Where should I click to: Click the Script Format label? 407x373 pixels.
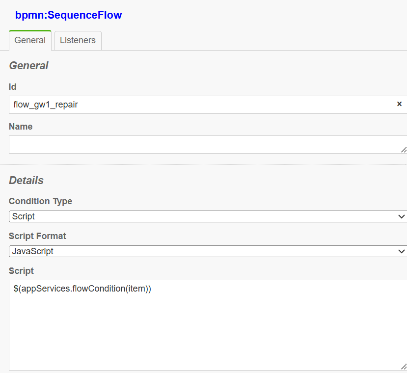click(37, 236)
